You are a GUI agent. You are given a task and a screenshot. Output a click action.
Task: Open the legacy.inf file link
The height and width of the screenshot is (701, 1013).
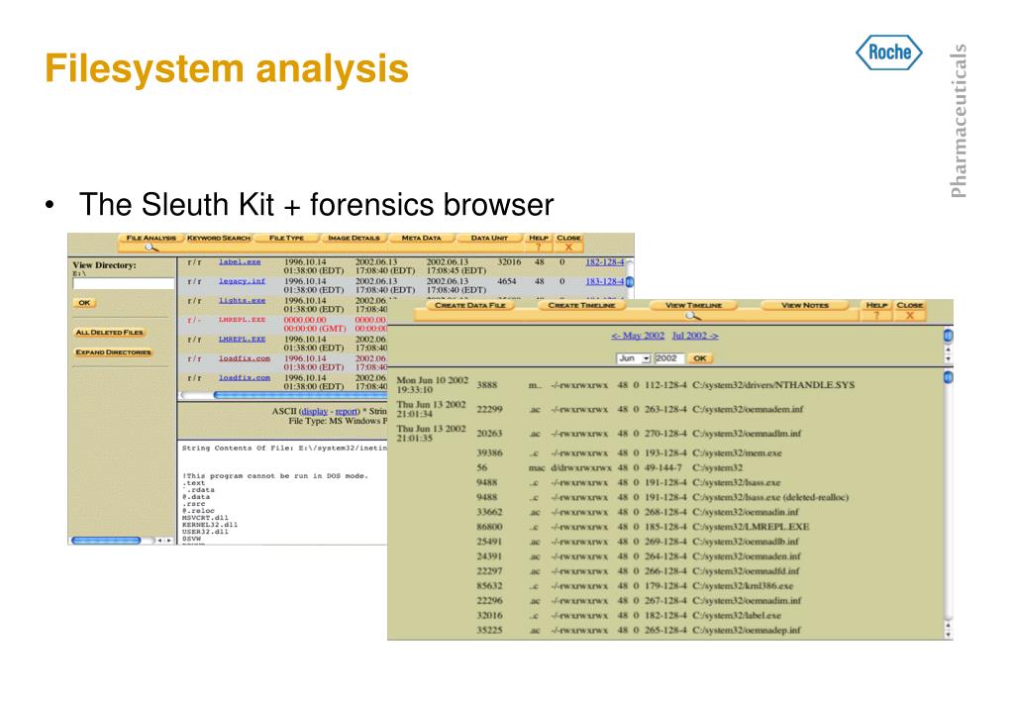(242, 281)
